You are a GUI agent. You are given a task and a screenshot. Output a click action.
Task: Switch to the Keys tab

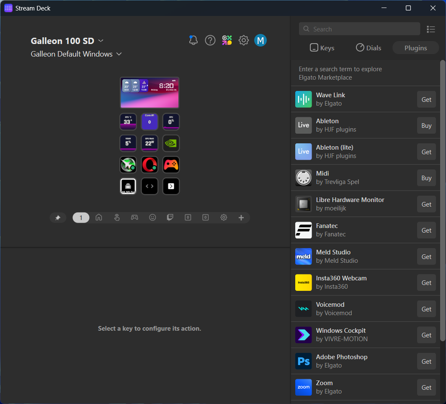click(322, 47)
